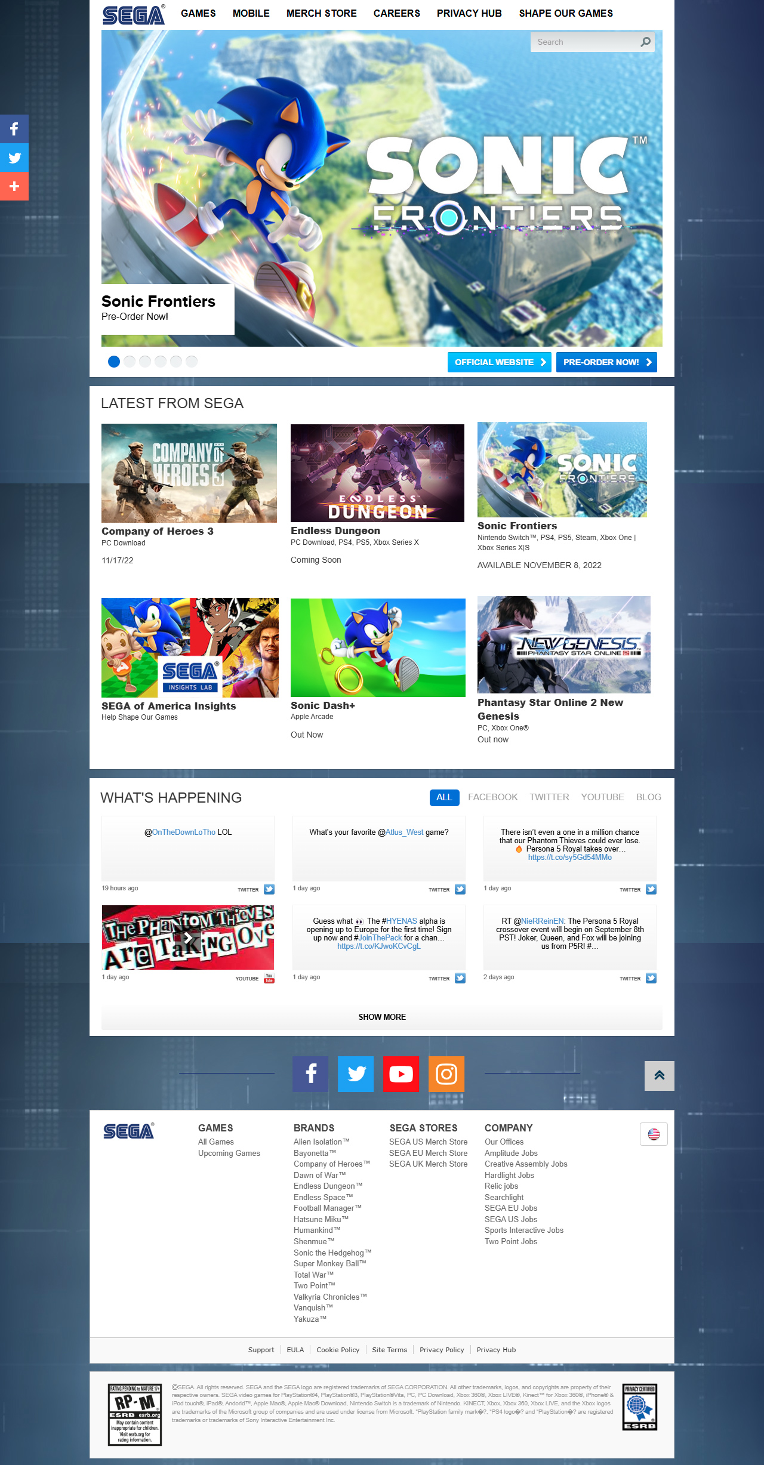Click PRE-ORDER NOW! button
This screenshot has width=764, height=1465.
click(x=606, y=362)
